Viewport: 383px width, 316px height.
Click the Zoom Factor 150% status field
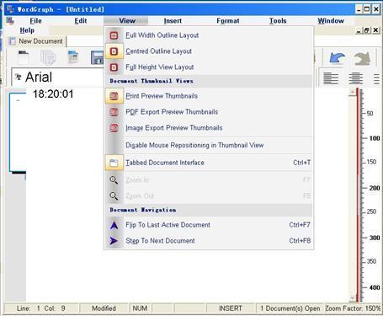pyautogui.click(x=353, y=308)
